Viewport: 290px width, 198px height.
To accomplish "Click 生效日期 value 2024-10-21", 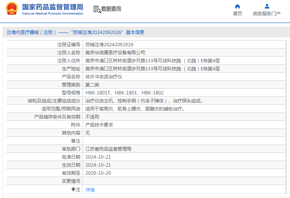I will click(x=98, y=165).
